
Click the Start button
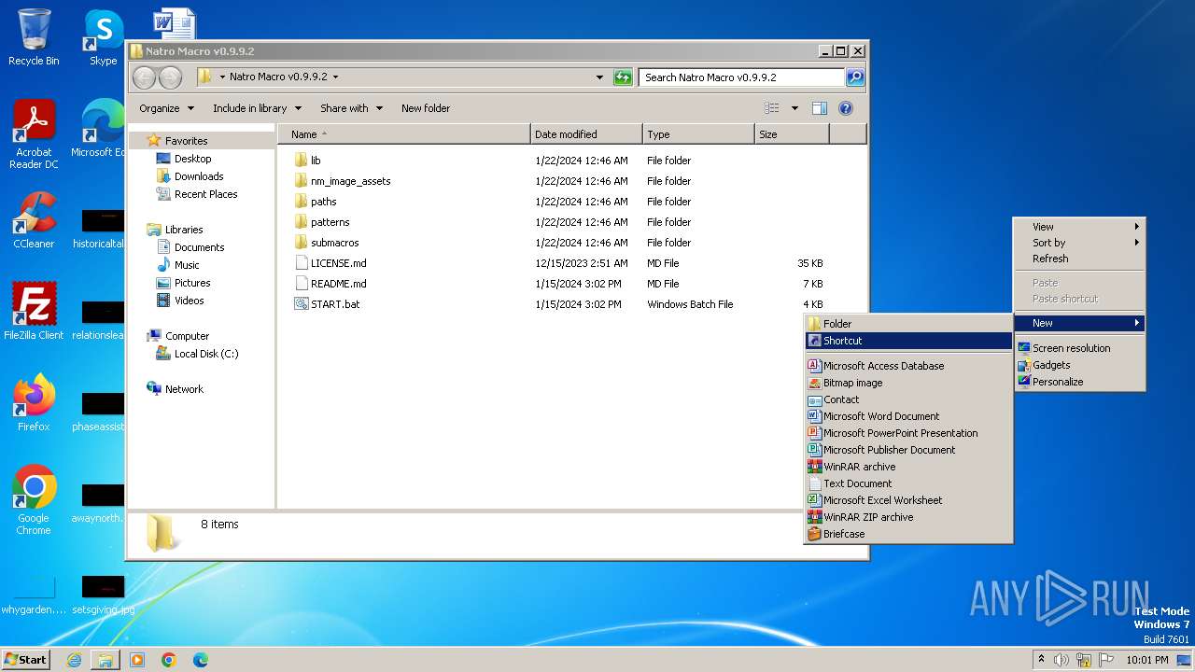pyautogui.click(x=26, y=660)
